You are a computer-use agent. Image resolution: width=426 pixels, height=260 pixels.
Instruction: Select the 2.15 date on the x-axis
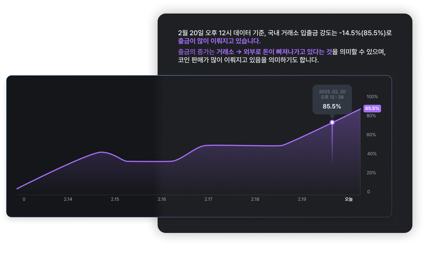pyautogui.click(x=115, y=199)
